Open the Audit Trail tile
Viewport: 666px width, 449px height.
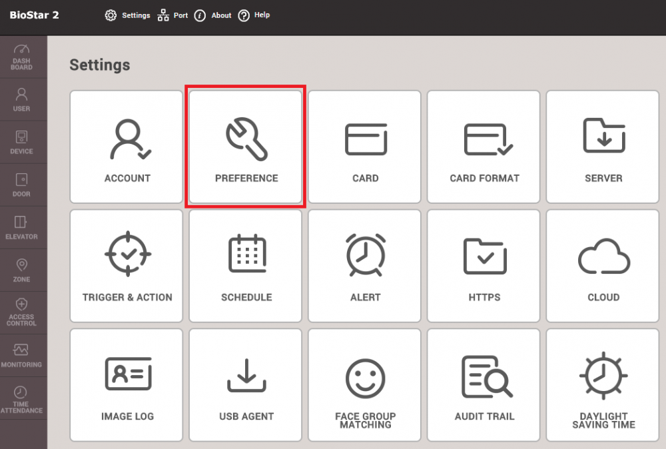tap(484, 385)
